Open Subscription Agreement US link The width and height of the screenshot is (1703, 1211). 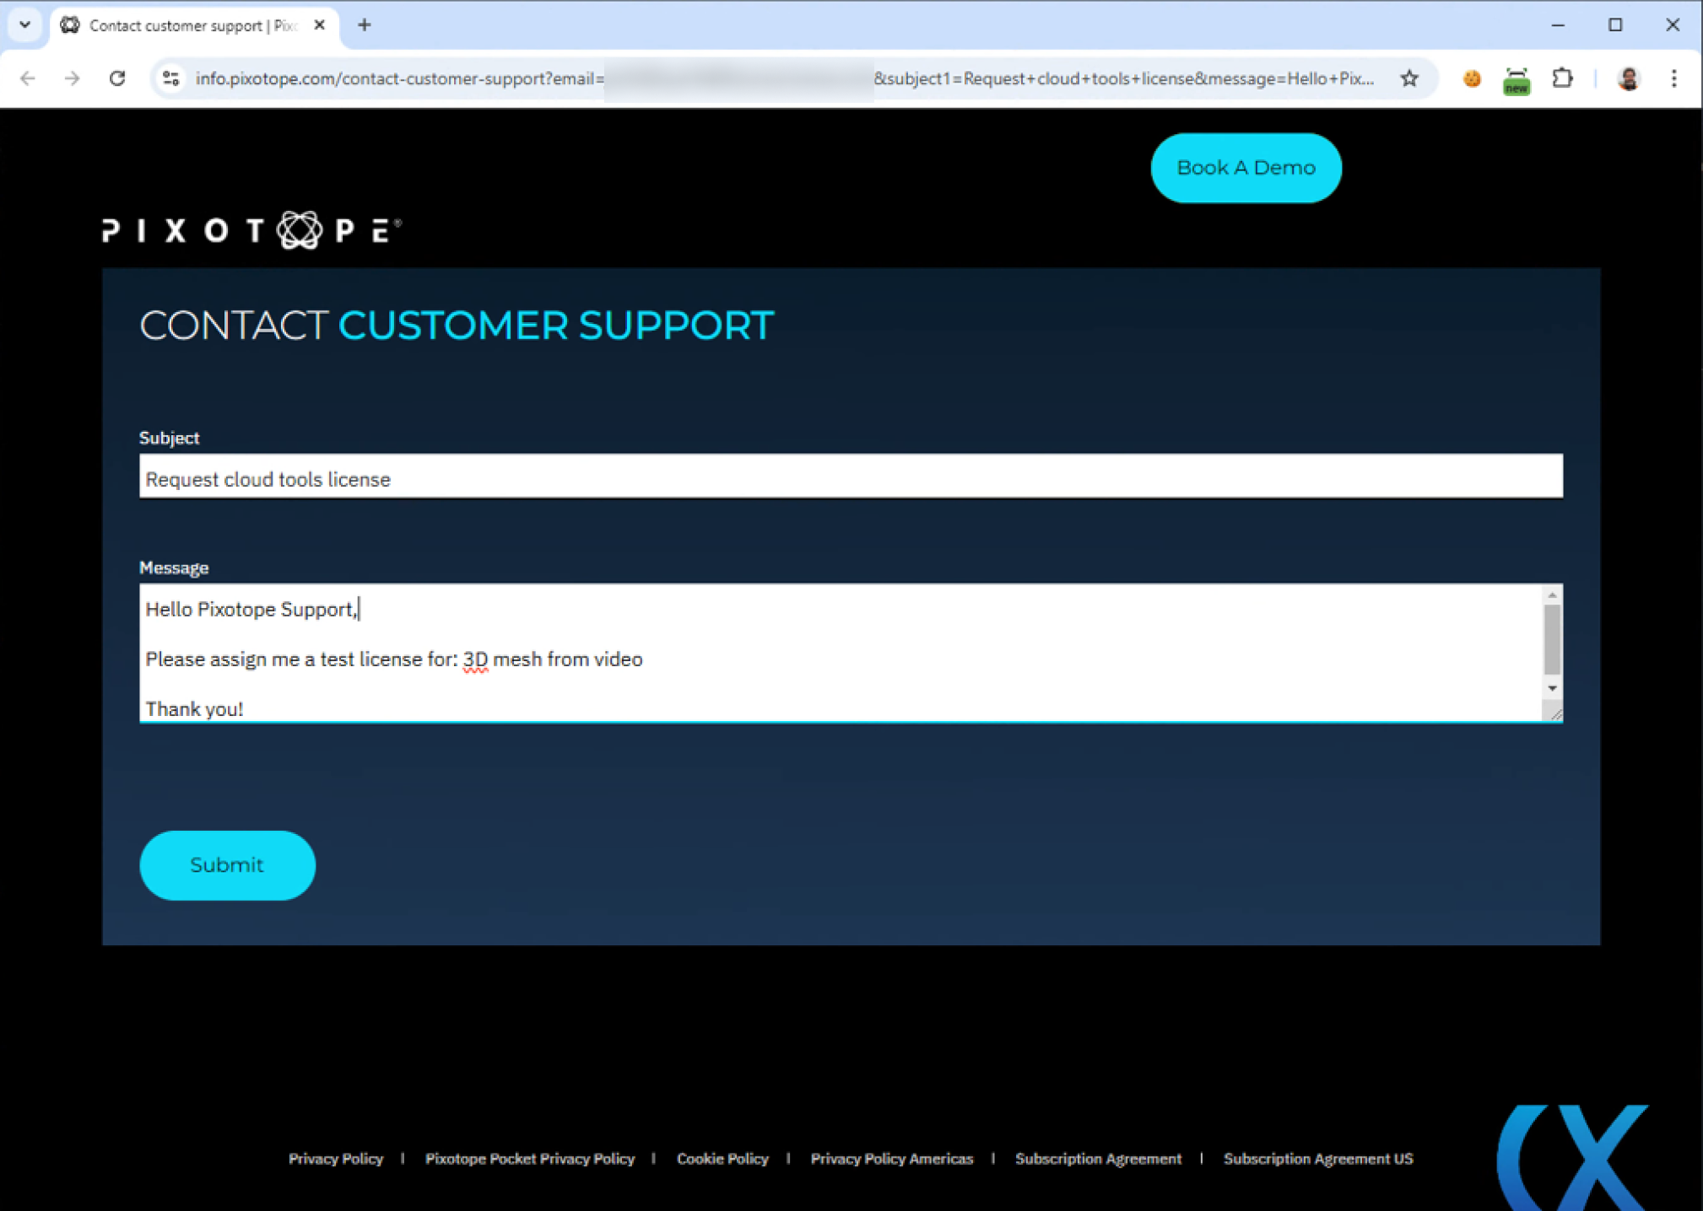pyautogui.click(x=1317, y=1158)
